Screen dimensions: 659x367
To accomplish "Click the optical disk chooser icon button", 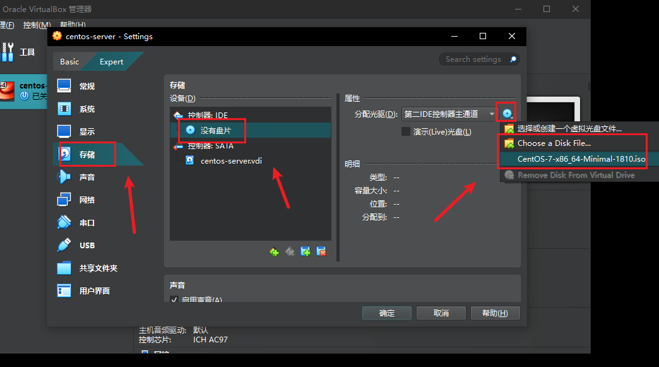I will click(508, 114).
